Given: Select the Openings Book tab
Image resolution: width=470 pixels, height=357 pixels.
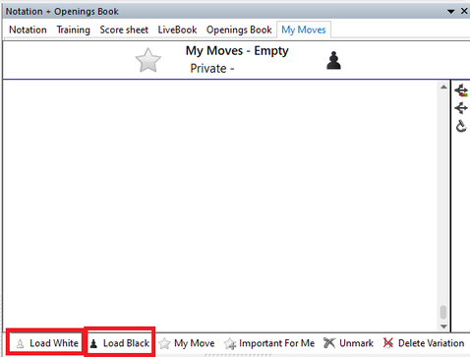Looking at the screenshot, I should [239, 30].
